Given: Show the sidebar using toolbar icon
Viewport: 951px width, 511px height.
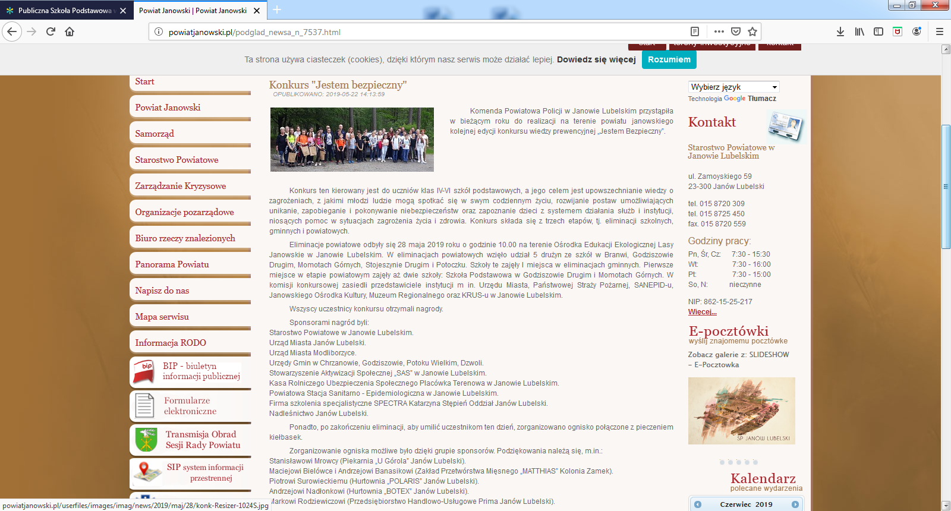Looking at the screenshot, I should (x=878, y=31).
